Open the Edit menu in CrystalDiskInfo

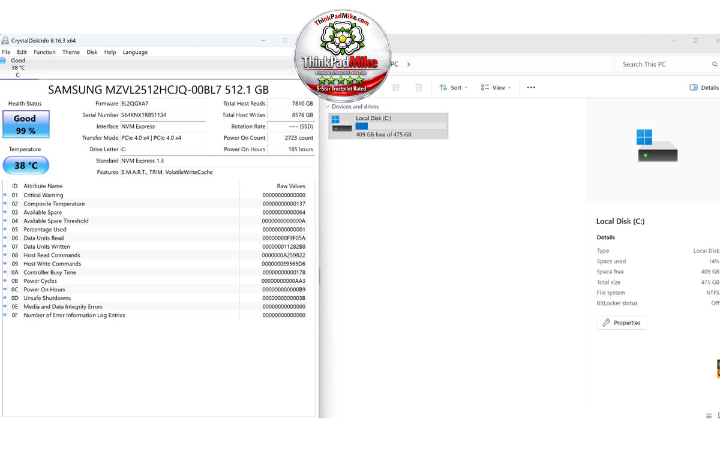coord(22,52)
